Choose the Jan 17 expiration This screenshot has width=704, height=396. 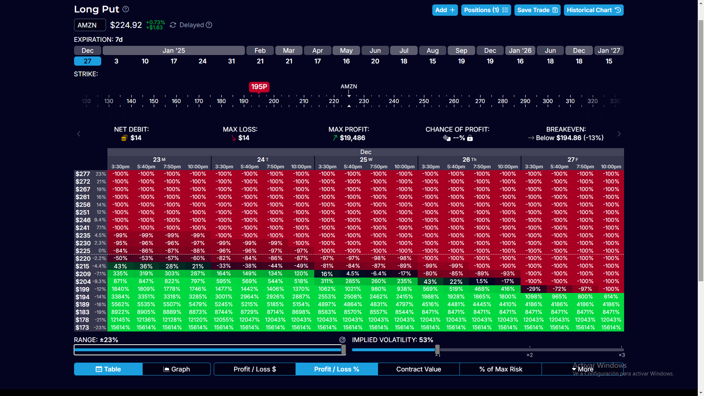174,61
